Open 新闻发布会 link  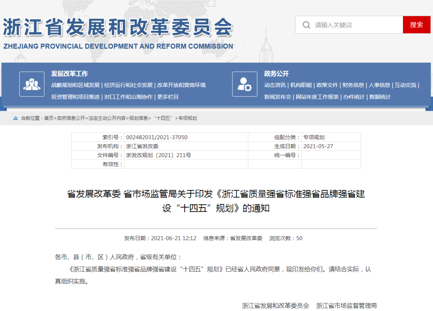277,97
